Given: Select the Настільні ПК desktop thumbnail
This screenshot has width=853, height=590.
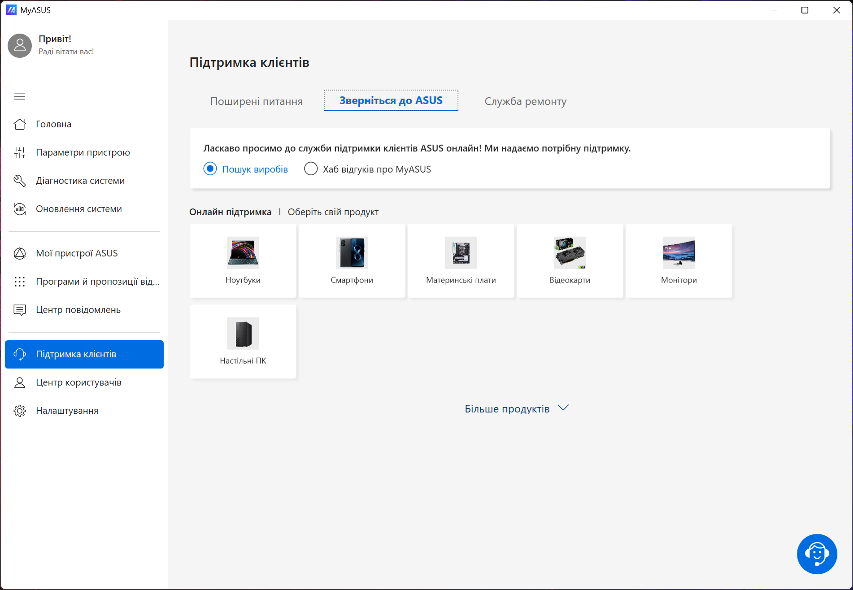Looking at the screenshot, I should click(x=243, y=333).
